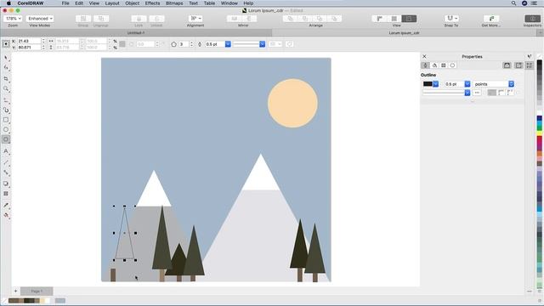This screenshot has width=544, height=306.
Task: Add a new page with plus button
Action: point(15,291)
